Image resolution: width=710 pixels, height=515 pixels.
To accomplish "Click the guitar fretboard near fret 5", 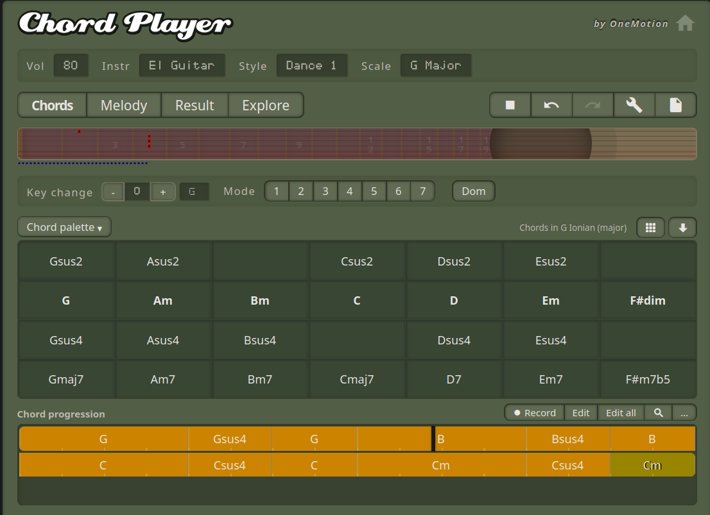I will 182,144.
